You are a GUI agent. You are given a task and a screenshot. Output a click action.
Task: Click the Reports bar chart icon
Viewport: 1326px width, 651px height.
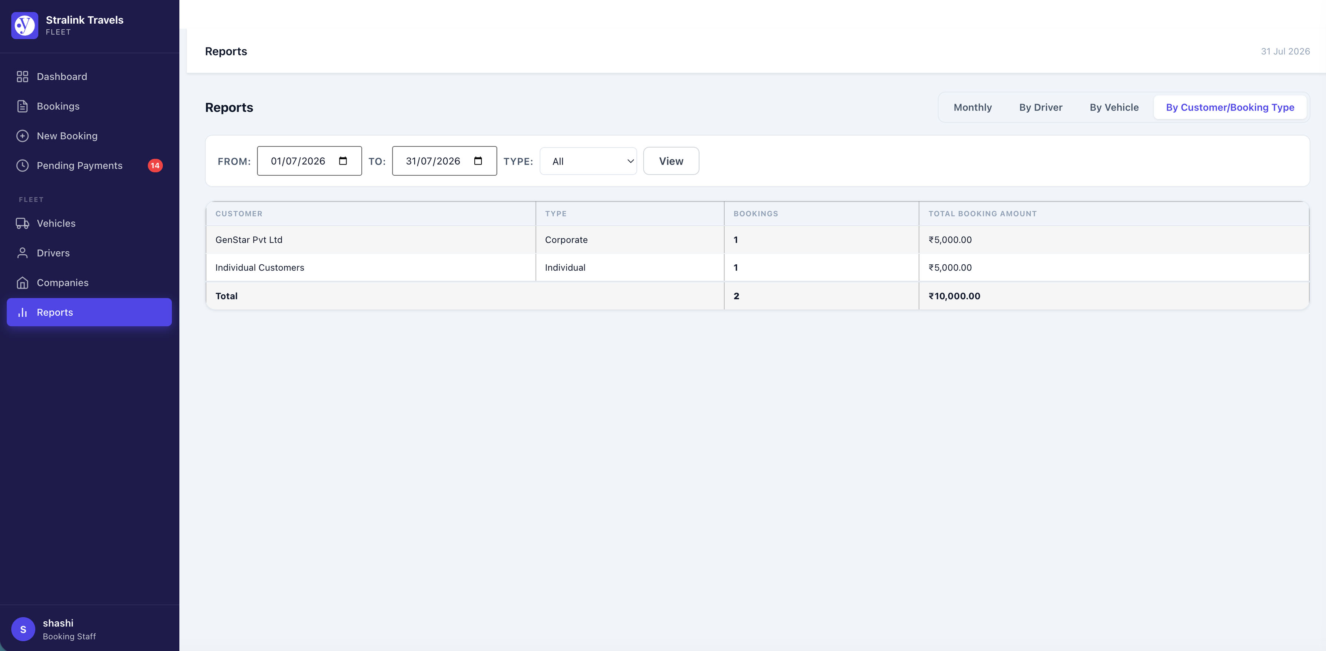point(22,312)
